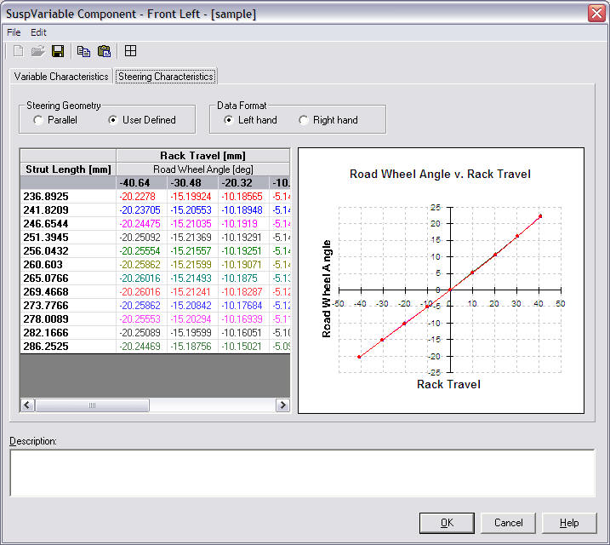Select the -40.64 rack travel column header
The width and height of the screenshot is (610, 545).
[x=141, y=182]
